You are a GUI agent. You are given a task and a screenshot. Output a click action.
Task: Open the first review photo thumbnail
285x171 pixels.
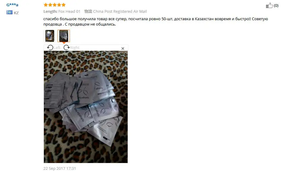(x=49, y=36)
